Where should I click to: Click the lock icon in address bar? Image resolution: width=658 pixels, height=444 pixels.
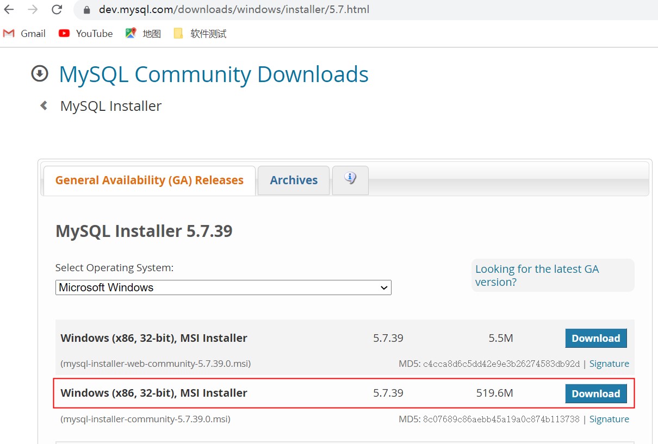(x=86, y=10)
